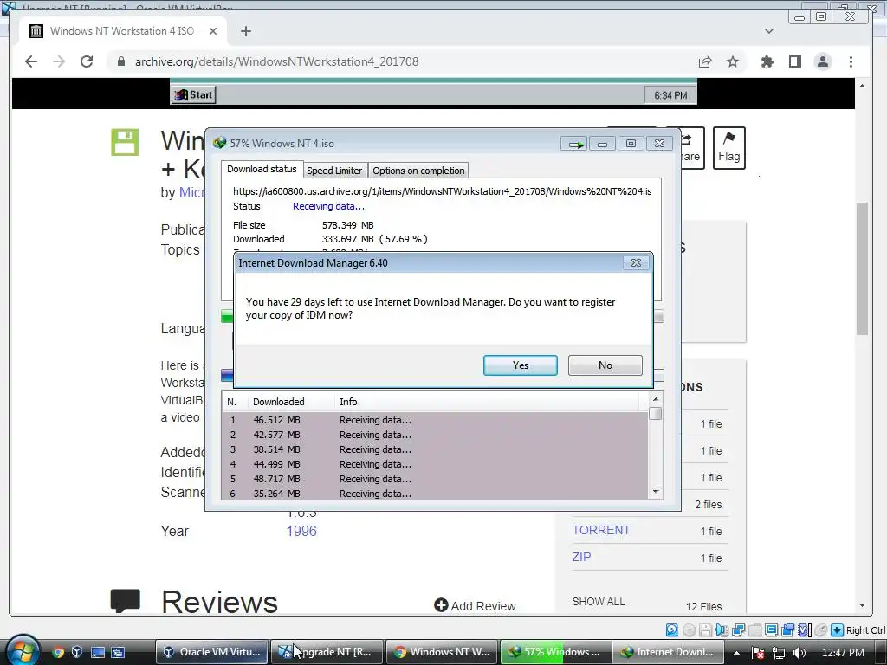
Task: Click the webpage scroll-down arrow
Action: click(x=862, y=605)
